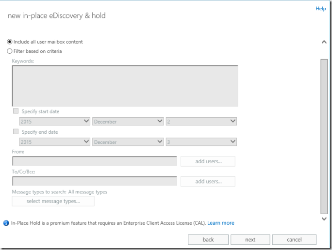The width and height of the screenshot is (332, 250).
Task: Click the blue info icon beside In-Place Hold note
Action: pyautogui.click(x=6, y=223)
